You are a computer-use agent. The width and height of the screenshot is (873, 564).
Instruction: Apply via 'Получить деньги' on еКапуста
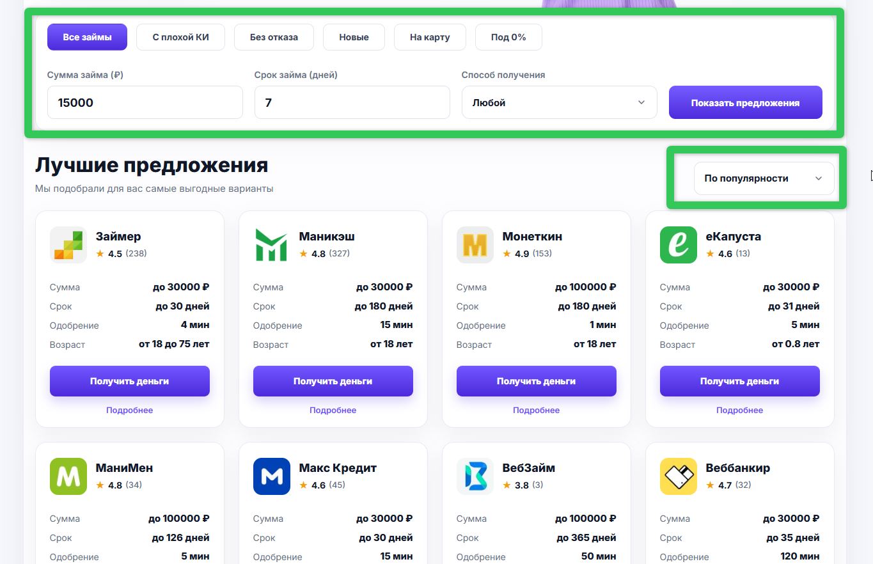point(740,381)
